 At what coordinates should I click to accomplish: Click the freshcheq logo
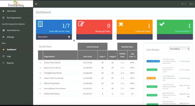click(x=16, y=4)
